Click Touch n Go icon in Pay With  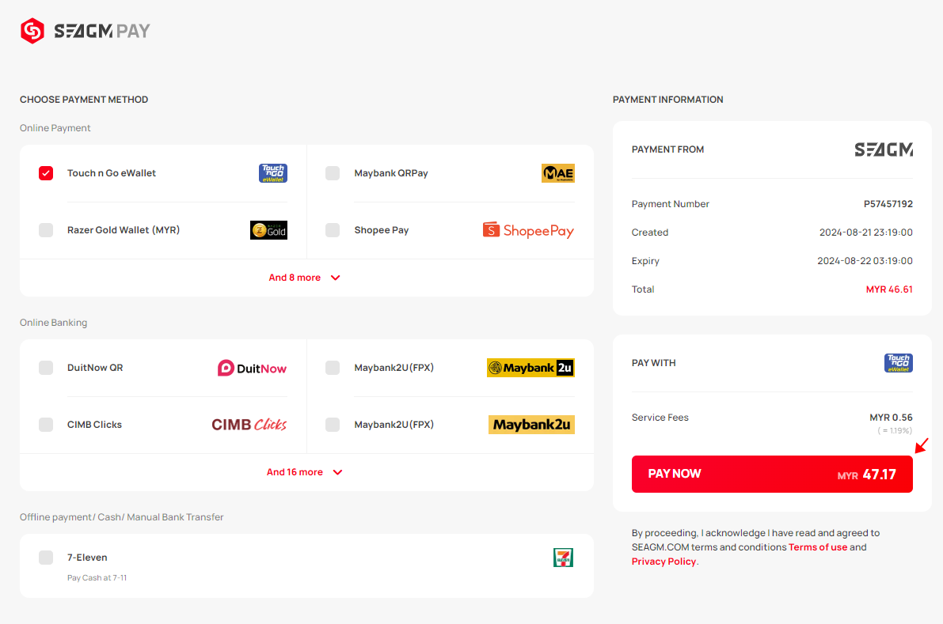click(x=899, y=363)
